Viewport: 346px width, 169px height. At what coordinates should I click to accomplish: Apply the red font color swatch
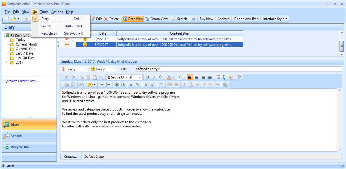point(169,77)
